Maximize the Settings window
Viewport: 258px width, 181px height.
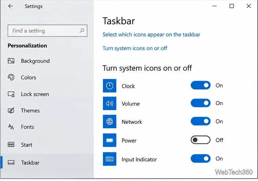(x=232, y=6)
